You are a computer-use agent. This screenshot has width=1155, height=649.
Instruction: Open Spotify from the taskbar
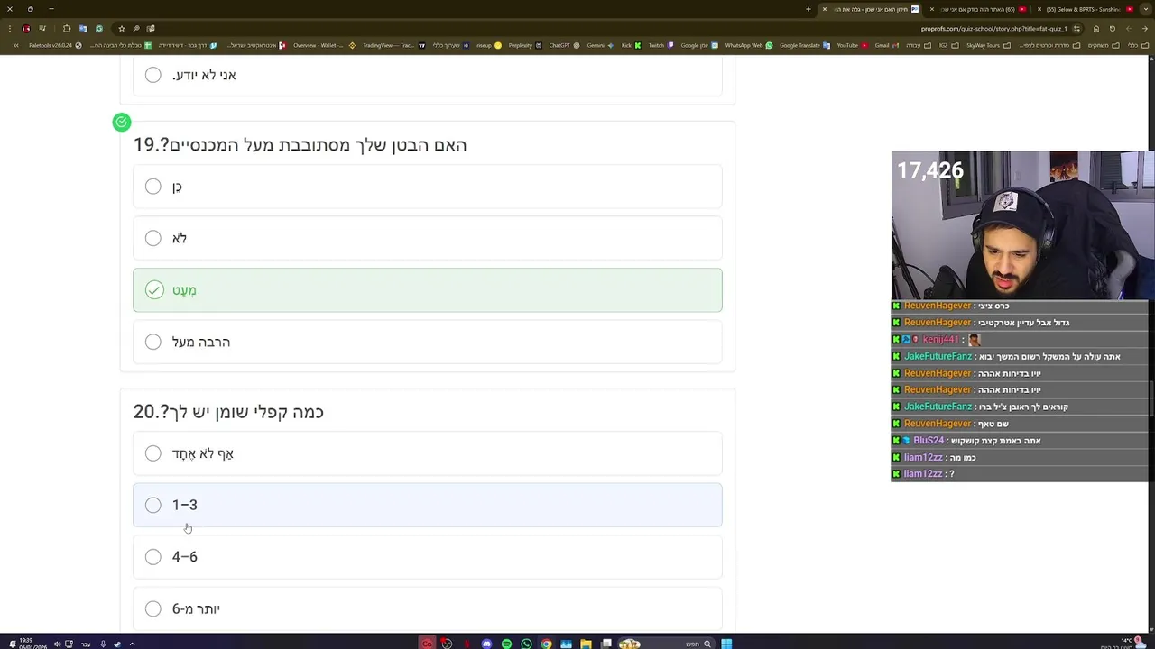click(x=506, y=644)
